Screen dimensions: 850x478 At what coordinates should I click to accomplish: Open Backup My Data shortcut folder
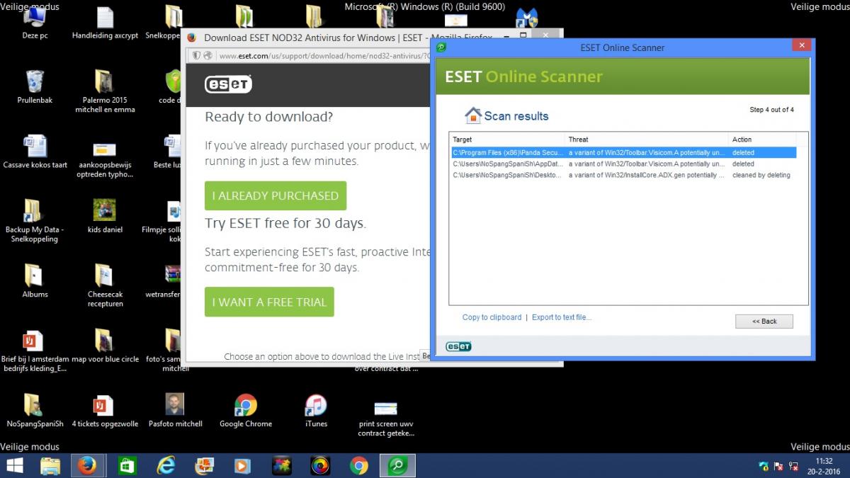point(35,220)
